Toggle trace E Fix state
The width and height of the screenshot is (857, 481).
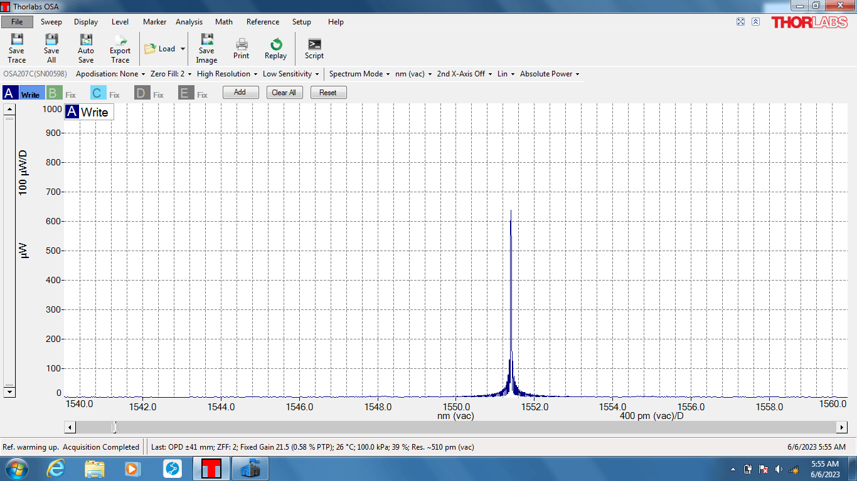202,95
